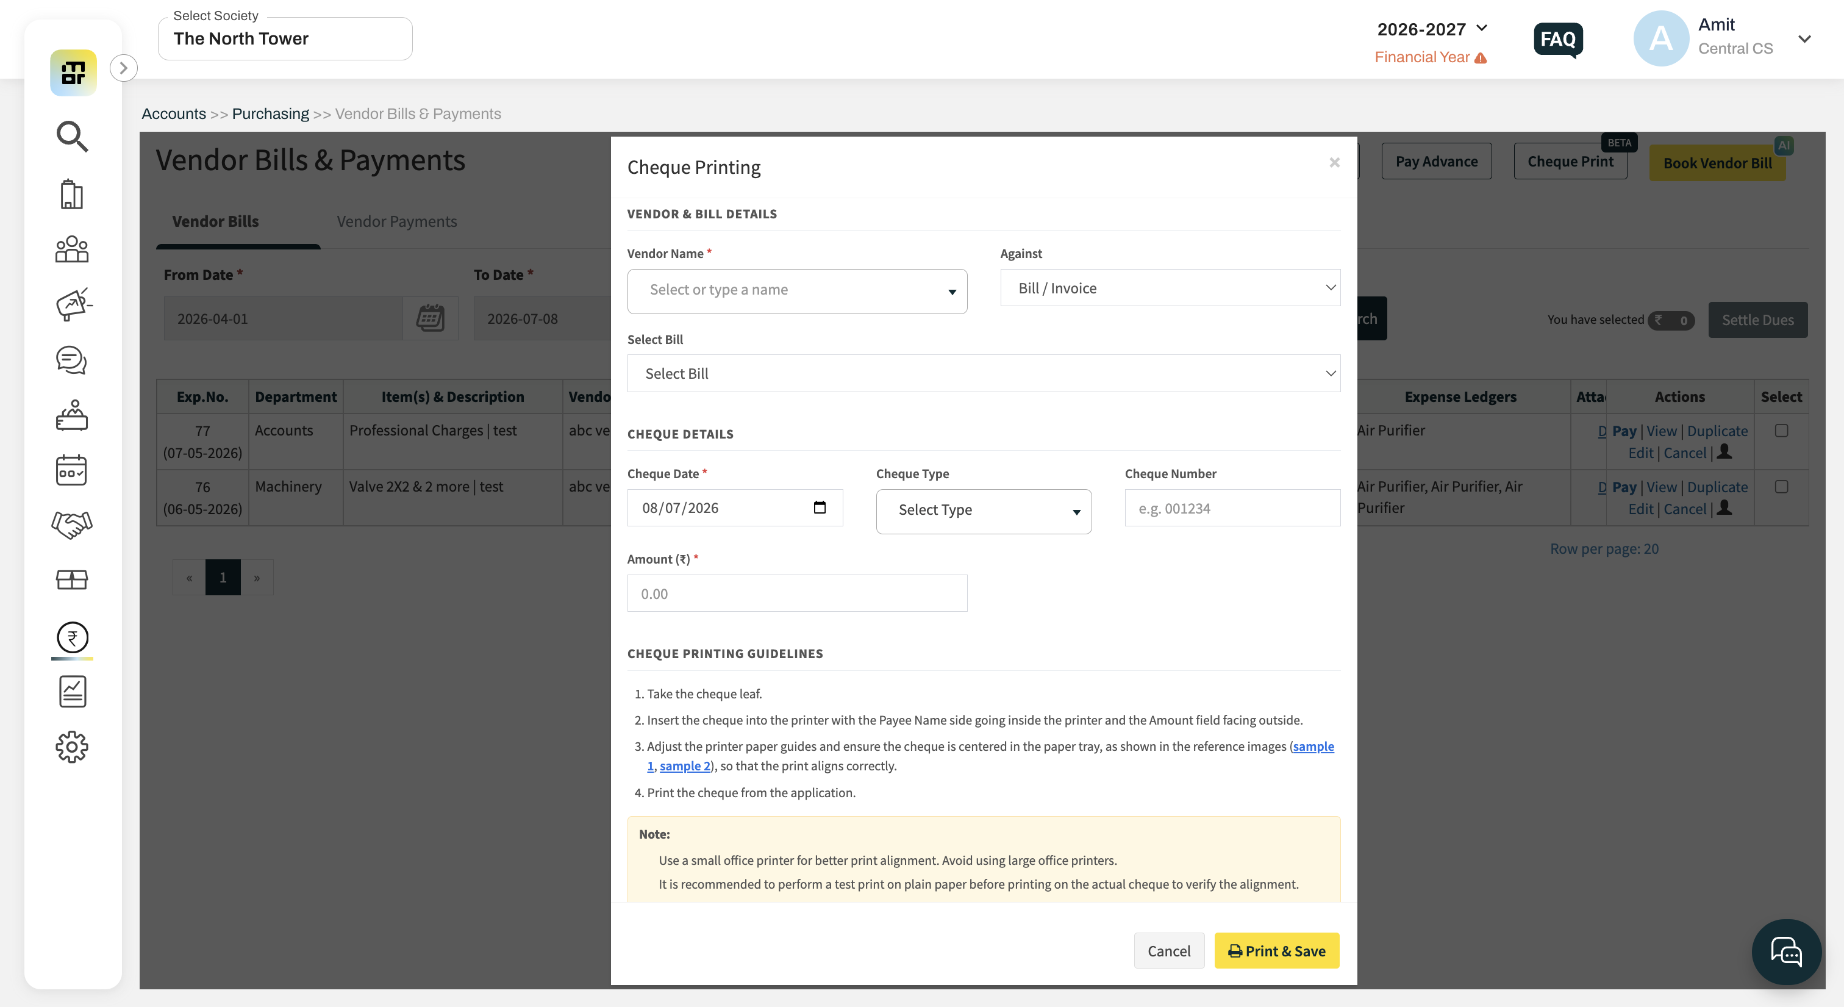Tick the select checkbox for expense 76

pyautogui.click(x=1782, y=486)
